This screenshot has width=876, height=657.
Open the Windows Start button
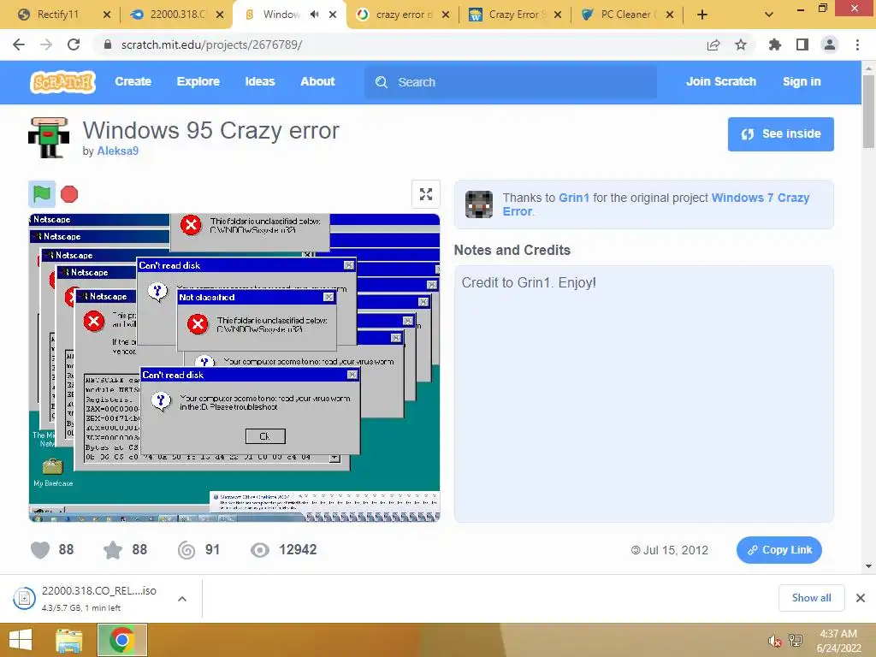click(21, 640)
